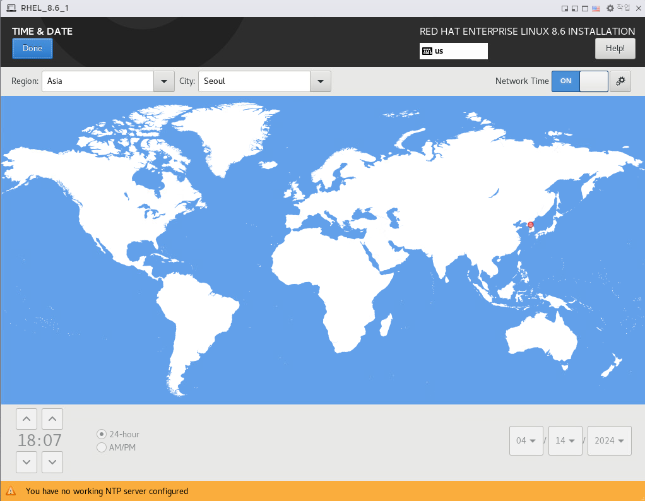The image size is (645, 501).
Task: Click the 'no working NTP server' warning text
Action: [107, 491]
